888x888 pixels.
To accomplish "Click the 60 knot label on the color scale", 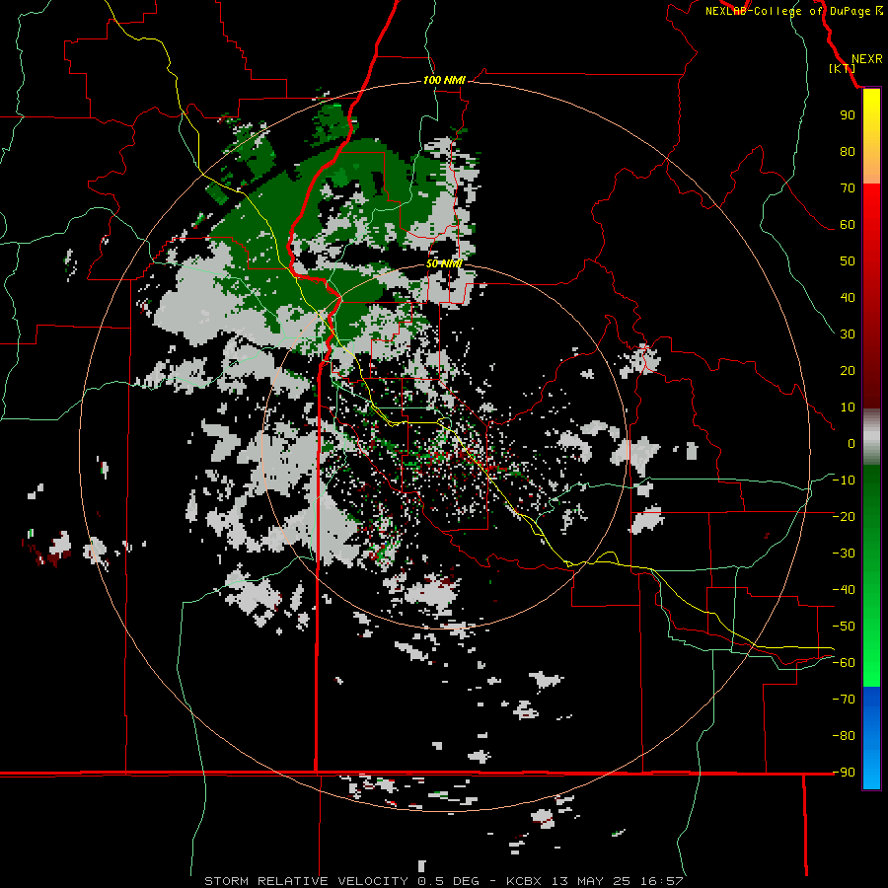I will [x=848, y=224].
